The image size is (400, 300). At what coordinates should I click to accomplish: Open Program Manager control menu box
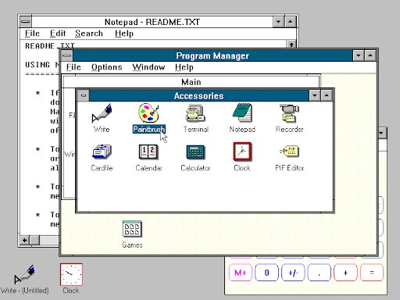67,55
